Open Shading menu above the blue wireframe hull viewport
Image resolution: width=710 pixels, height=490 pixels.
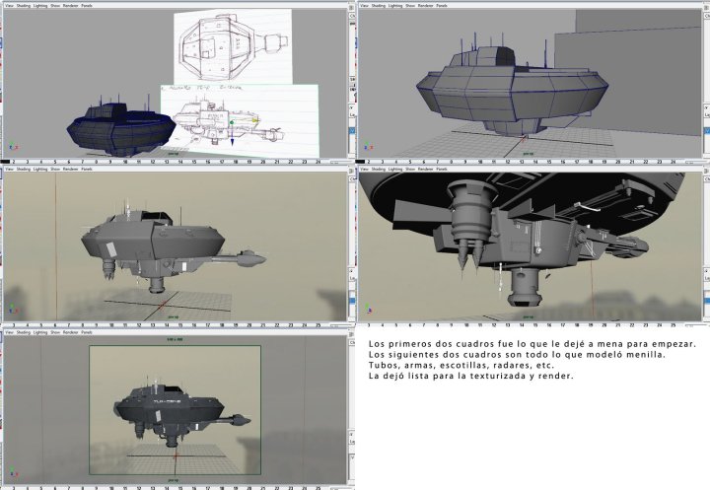381,5
